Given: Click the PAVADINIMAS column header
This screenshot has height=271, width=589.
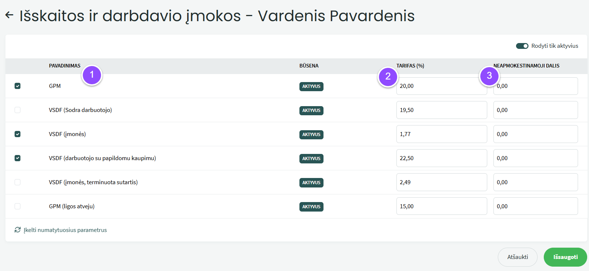Looking at the screenshot, I should 65,66.
